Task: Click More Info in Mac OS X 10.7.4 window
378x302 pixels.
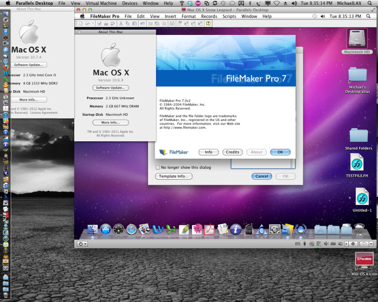Action: [x=28, y=99]
